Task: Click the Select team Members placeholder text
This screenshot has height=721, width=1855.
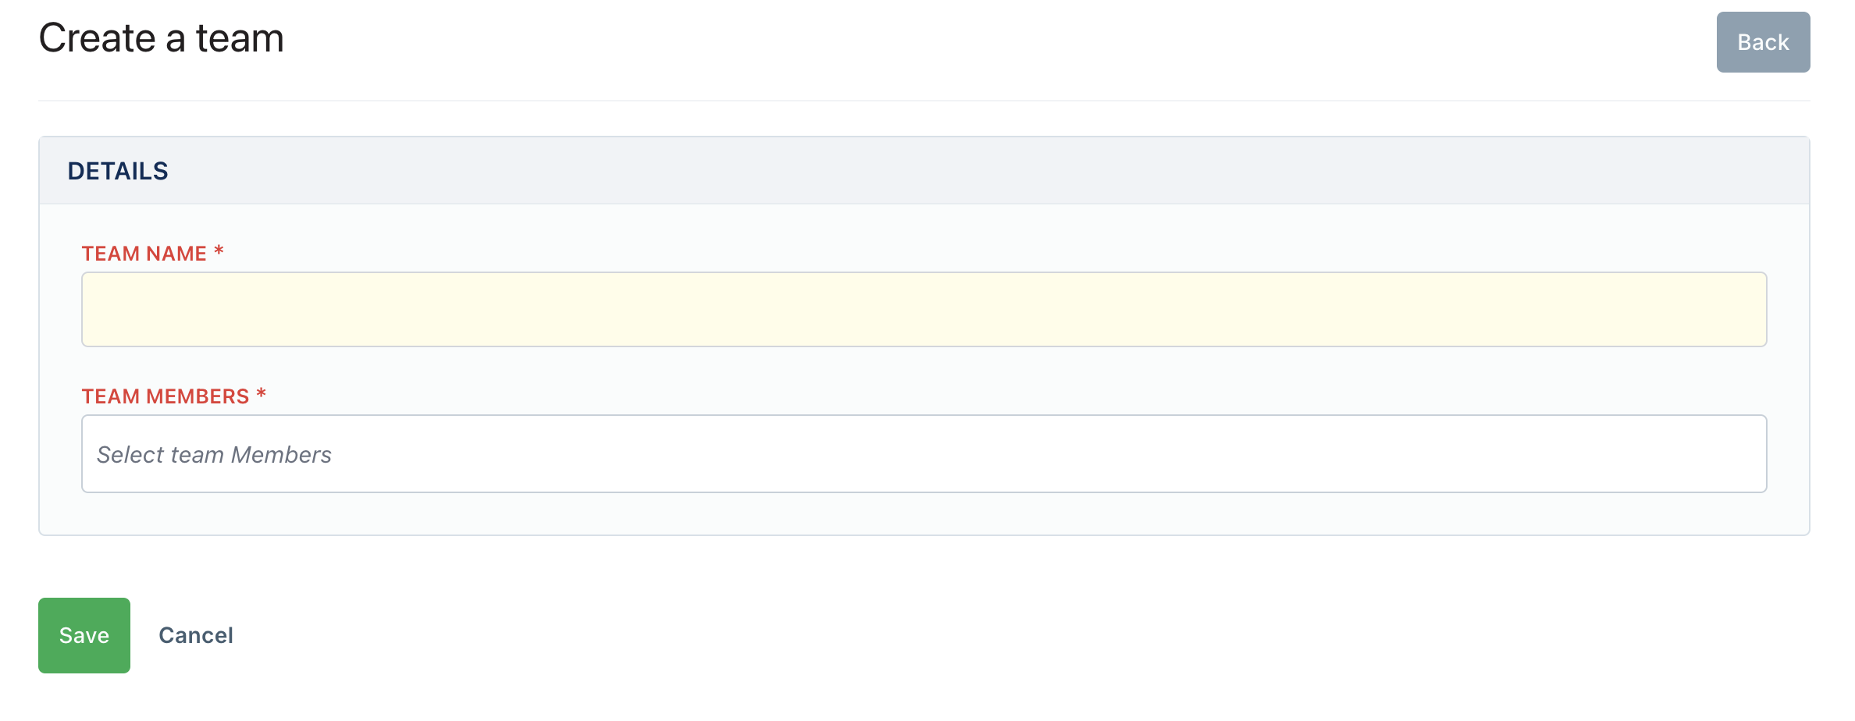Action: pyautogui.click(x=214, y=454)
